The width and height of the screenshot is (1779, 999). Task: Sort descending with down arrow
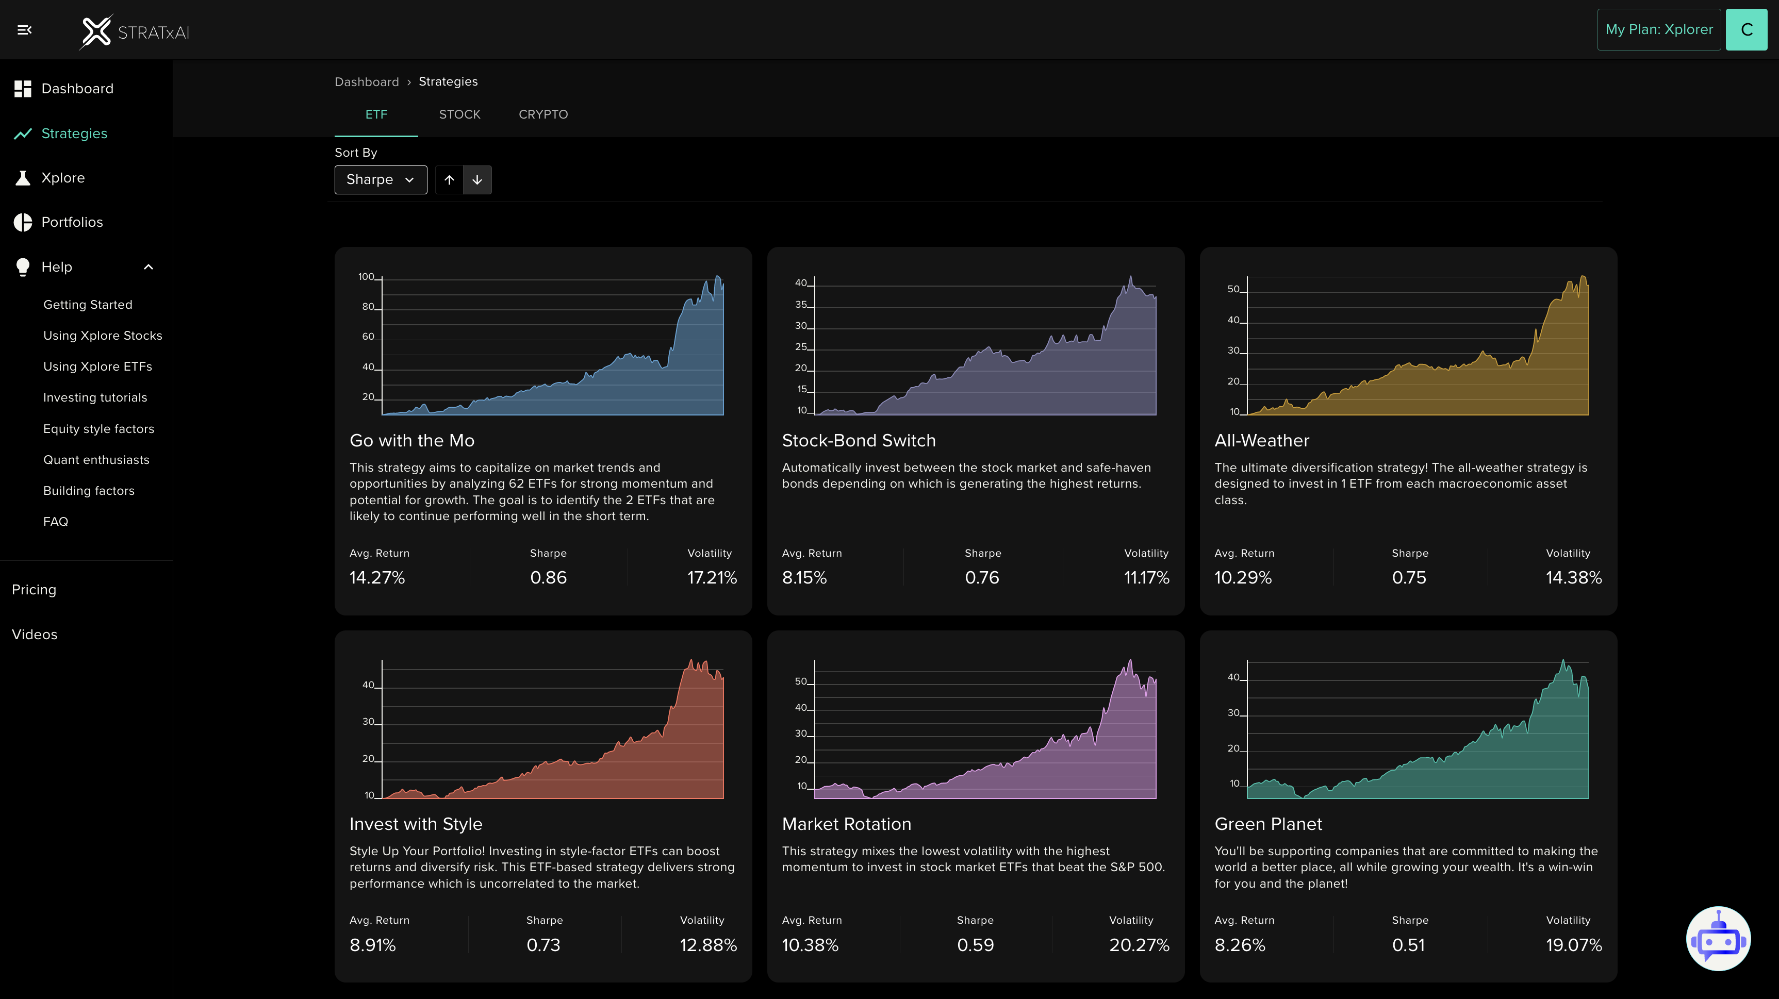[x=477, y=180]
